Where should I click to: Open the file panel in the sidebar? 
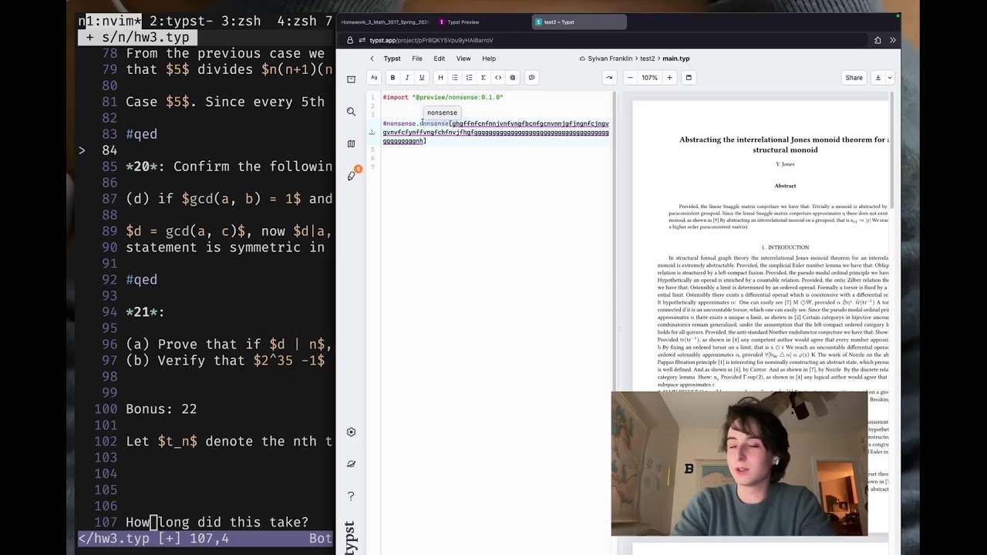click(351, 79)
